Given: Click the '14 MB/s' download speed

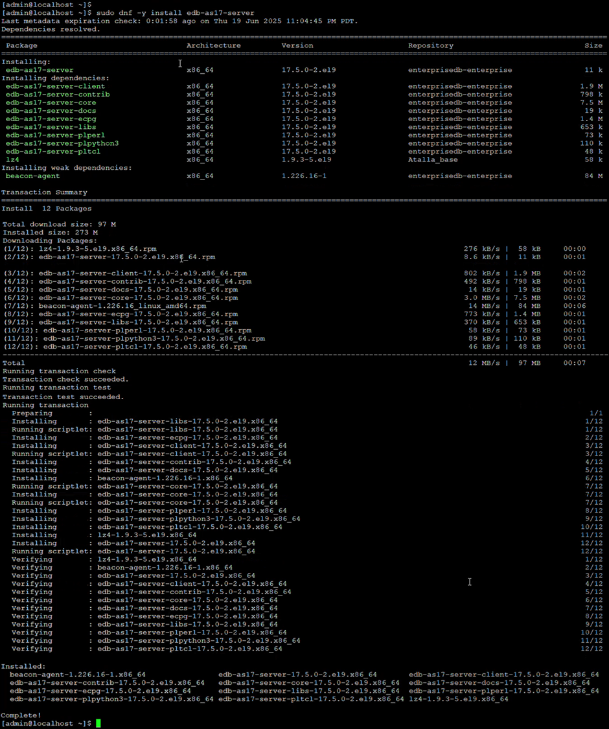Looking at the screenshot, I should [x=484, y=306].
